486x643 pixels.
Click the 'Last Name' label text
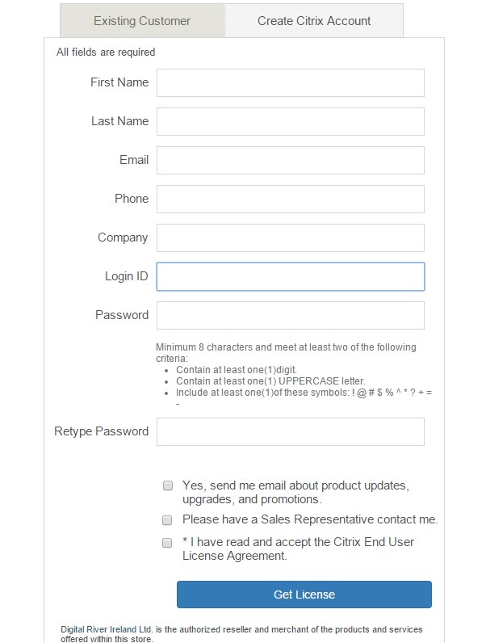tap(119, 121)
